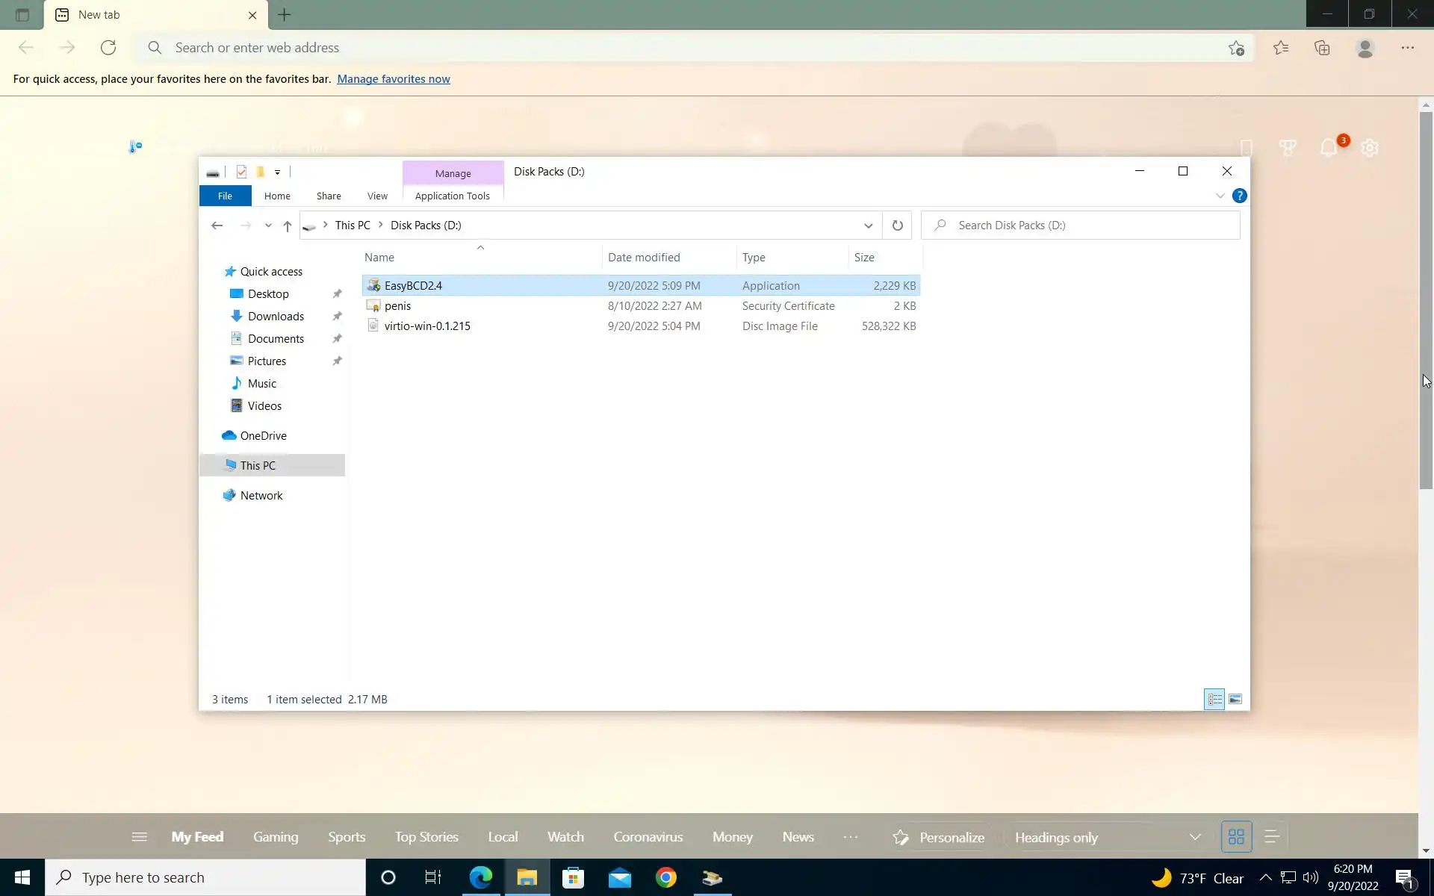Click Manage favorites now link

pyautogui.click(x=393, y=79)
